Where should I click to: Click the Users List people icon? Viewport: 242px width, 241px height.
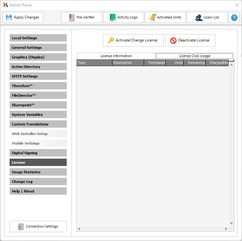tap(199, 18)
